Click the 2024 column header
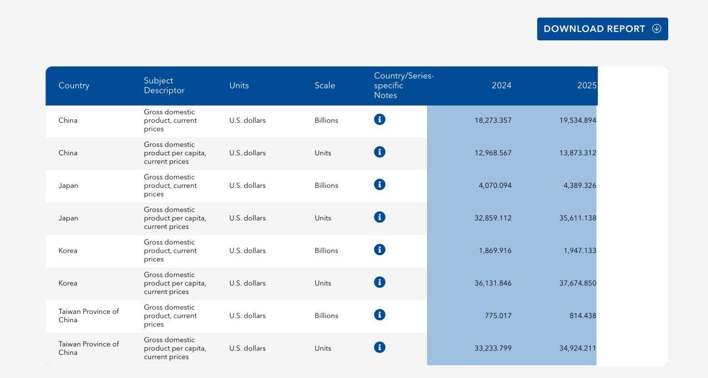Viewport: 708px width, 378px height. pyautogui.click(x=501, y=86)
